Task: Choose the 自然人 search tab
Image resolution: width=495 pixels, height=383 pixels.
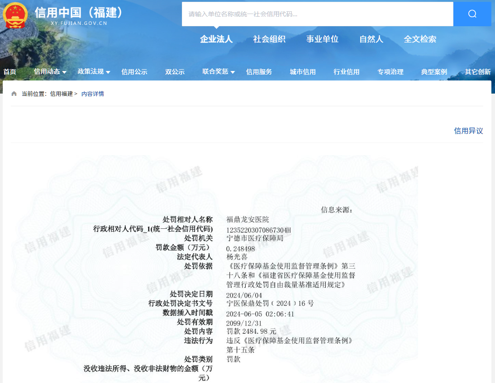Action: click(x=371, y=39)
